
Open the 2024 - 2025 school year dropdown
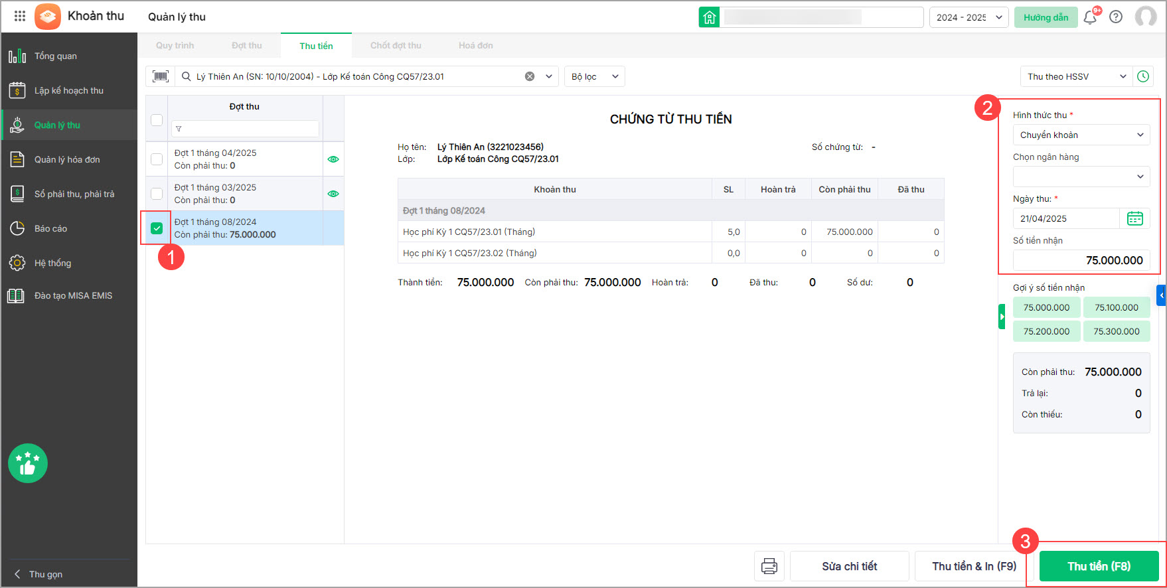[969, 17]
